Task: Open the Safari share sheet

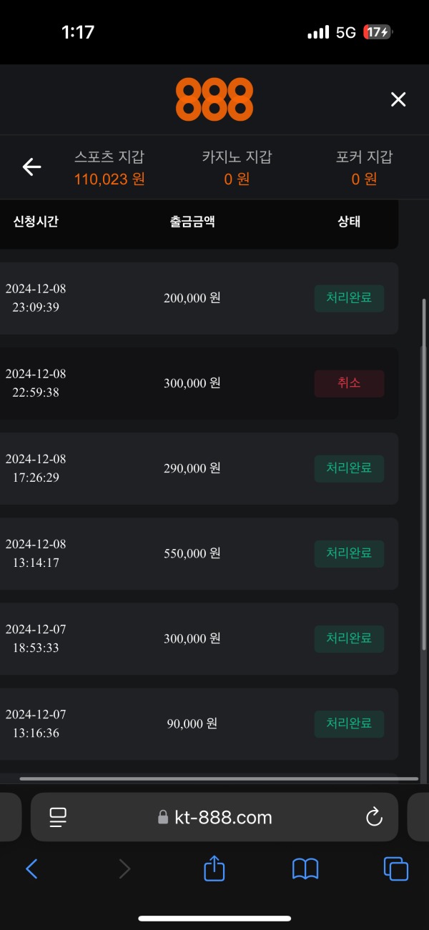Action: [214, 869]
